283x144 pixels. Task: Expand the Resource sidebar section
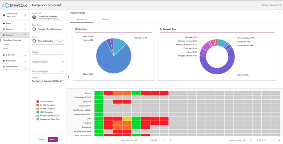25,30
